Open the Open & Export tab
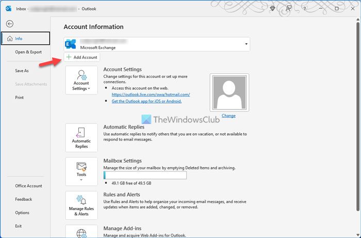 [x=28, y=52]
